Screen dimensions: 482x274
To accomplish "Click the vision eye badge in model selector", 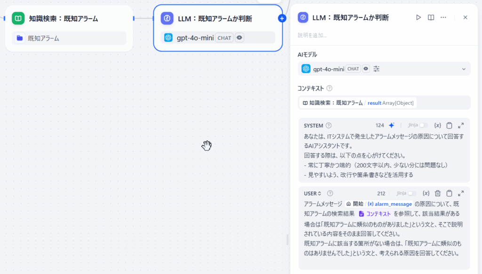I will click(366, 69).
